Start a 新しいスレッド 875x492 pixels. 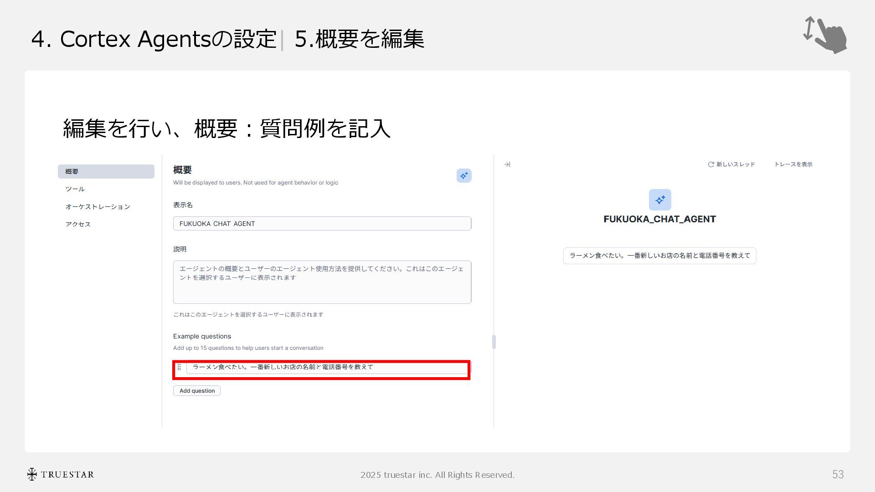[735, 164]
